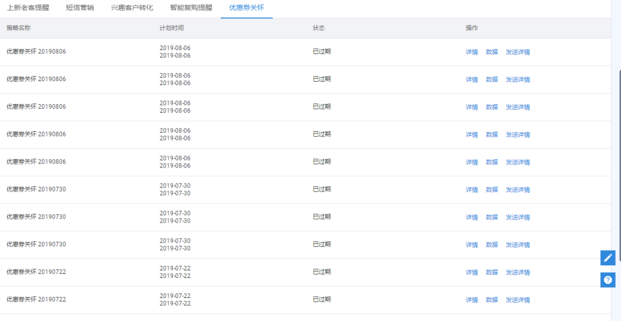
Task: Click the blue pencil edit icon
Action: click(x=608, y=258)
